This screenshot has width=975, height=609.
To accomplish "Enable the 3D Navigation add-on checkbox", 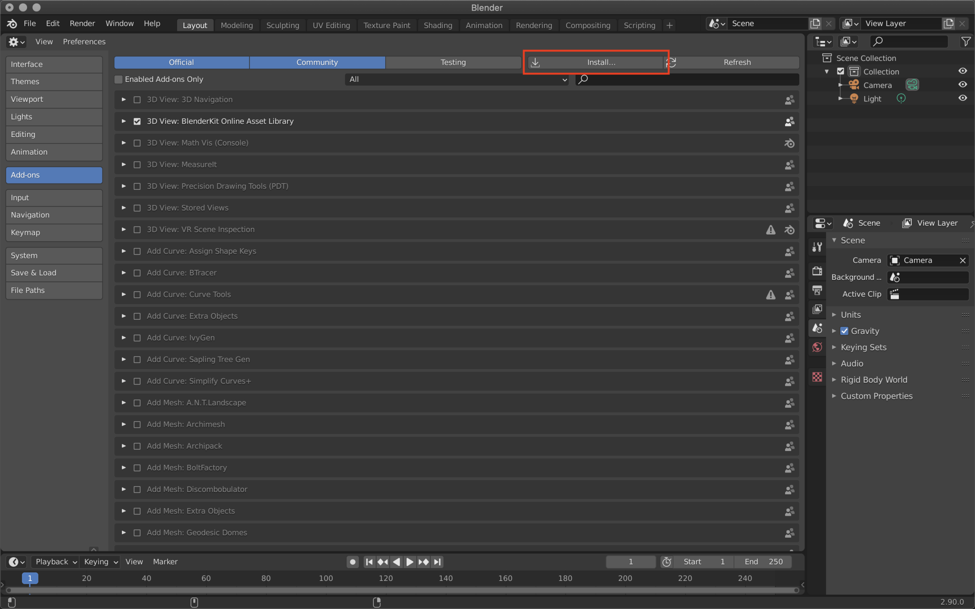I will [137, 100].
